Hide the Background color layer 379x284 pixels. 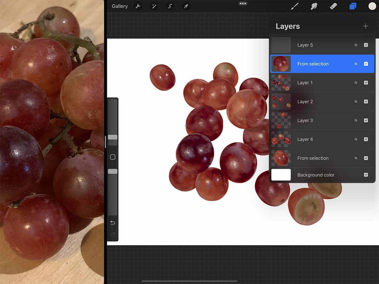[x=366, y=175]
